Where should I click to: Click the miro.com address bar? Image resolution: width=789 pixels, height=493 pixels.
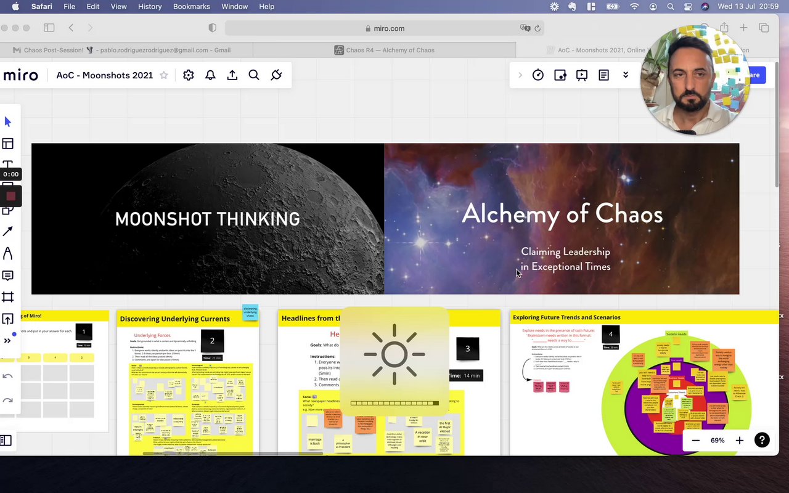point(385,28)
